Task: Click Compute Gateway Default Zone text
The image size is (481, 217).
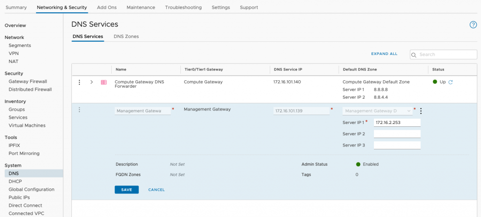Action: tap(376, 82)
